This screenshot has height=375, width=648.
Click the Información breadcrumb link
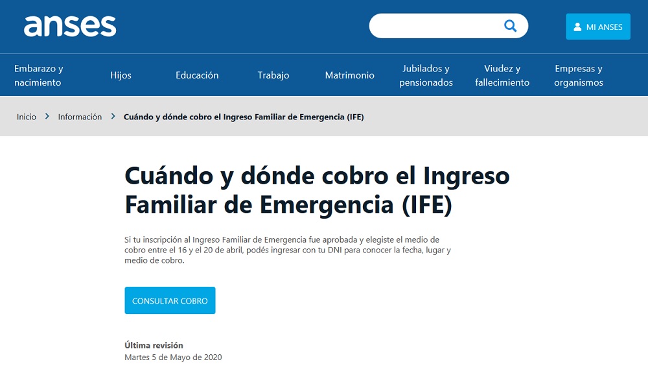(80, 117)
